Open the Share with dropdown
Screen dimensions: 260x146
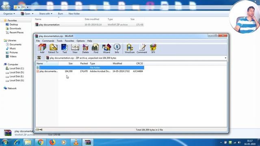tap(45, 14)
